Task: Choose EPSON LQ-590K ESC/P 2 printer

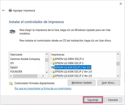Action: [x=69, y=63]
